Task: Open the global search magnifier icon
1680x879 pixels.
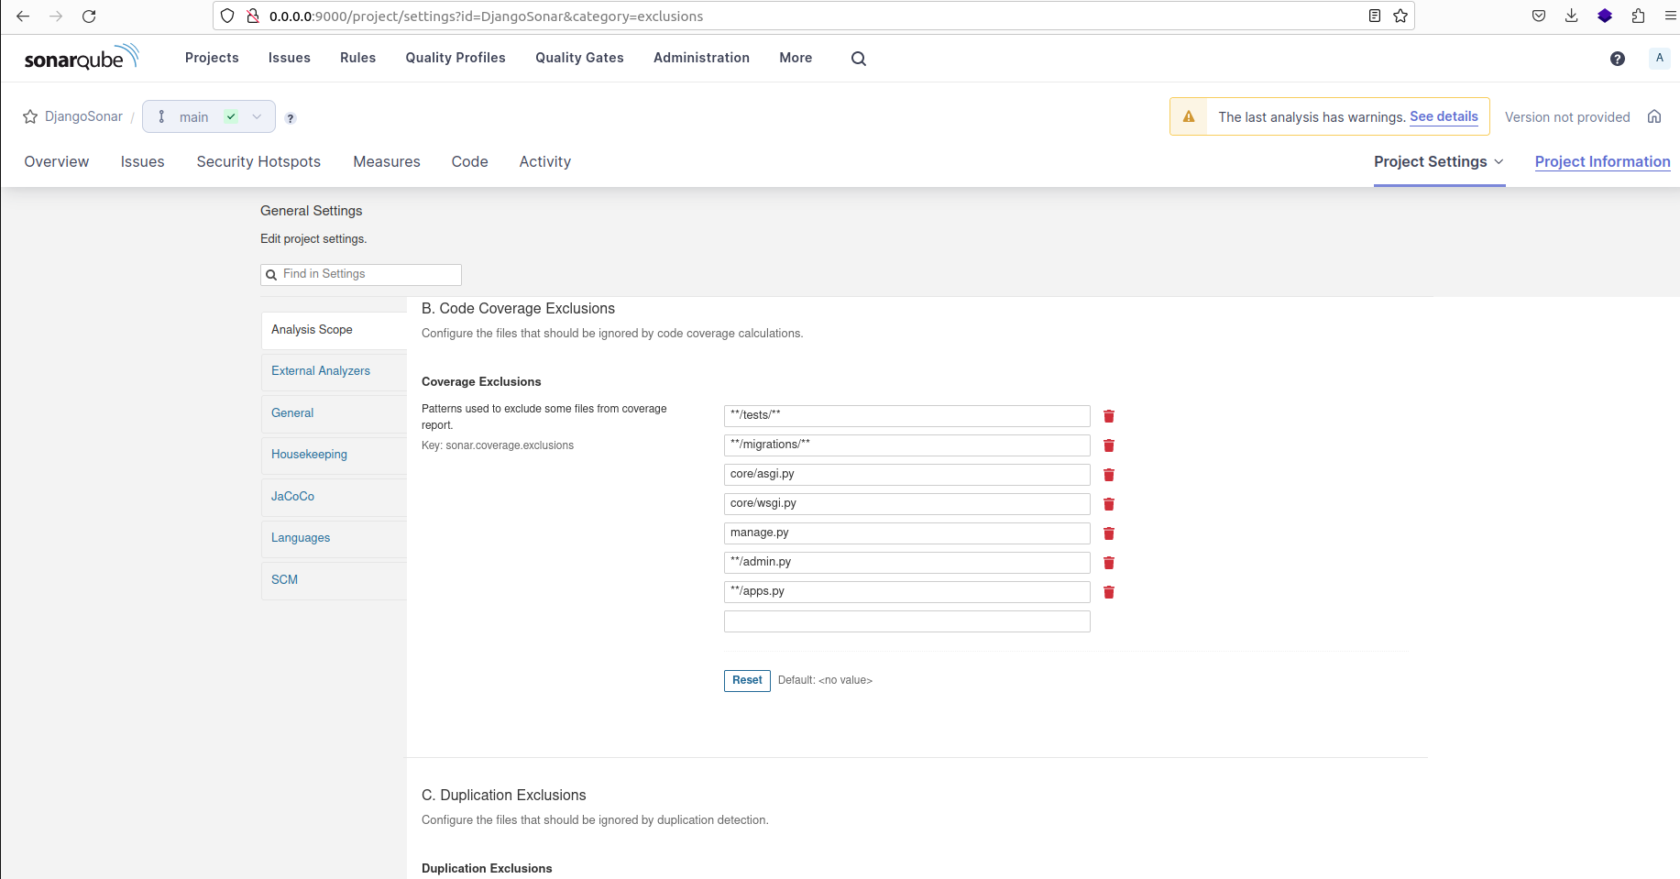Action: click(x=859, y=59)
